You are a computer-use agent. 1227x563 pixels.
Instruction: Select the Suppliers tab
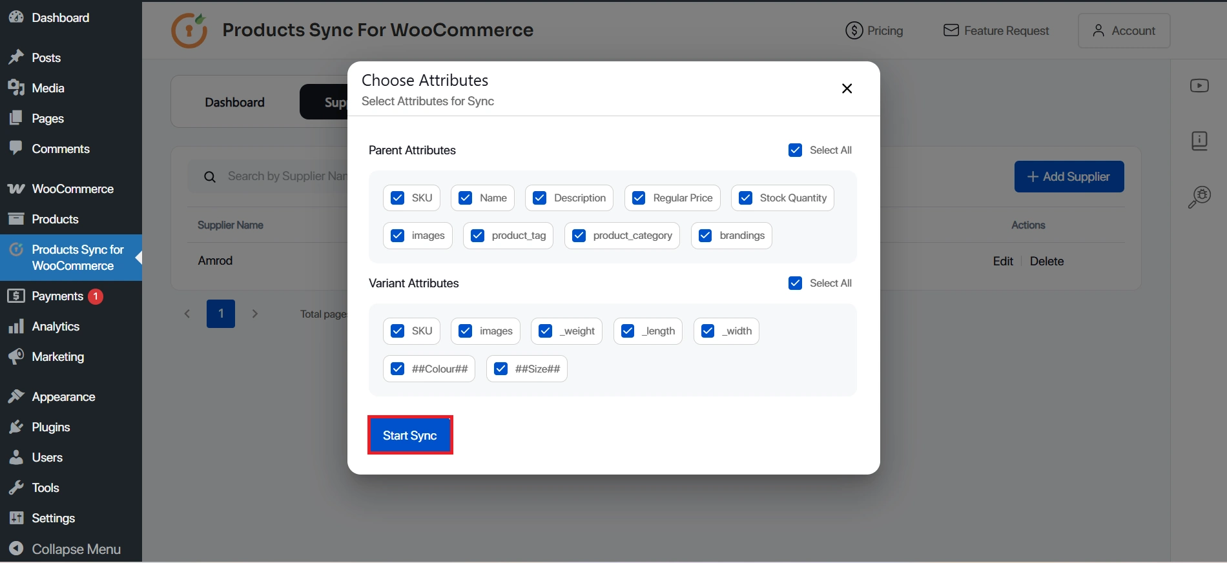click(324, 102)
